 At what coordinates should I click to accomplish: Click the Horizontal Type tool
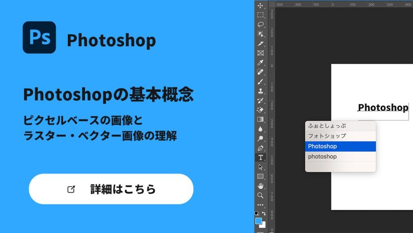point(261,157)
